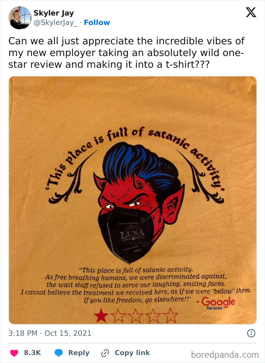
Task: Select the Reply button label
Action: [79, 353]
